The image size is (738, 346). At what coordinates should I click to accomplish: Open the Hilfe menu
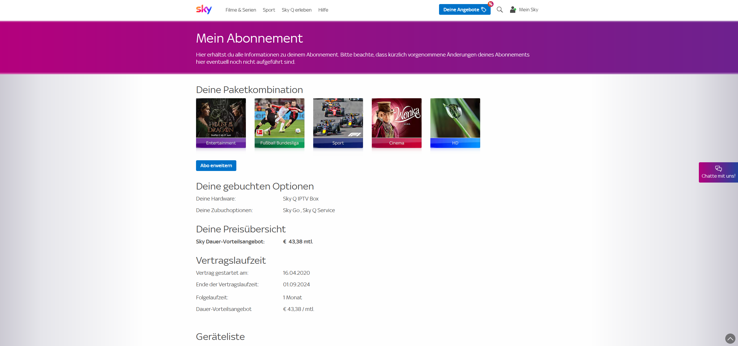coord(323,10)
